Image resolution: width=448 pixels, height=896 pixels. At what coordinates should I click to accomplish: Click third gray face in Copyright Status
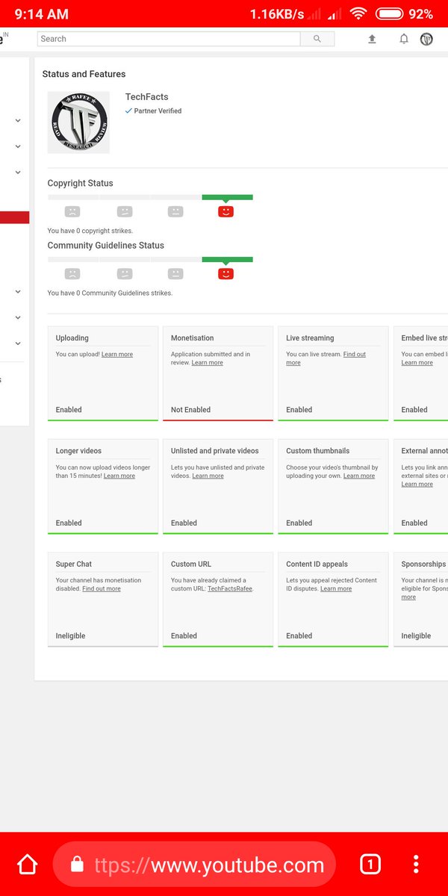175,211
